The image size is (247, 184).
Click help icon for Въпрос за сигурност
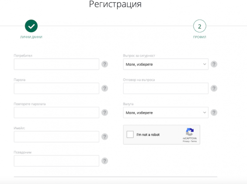214,64
